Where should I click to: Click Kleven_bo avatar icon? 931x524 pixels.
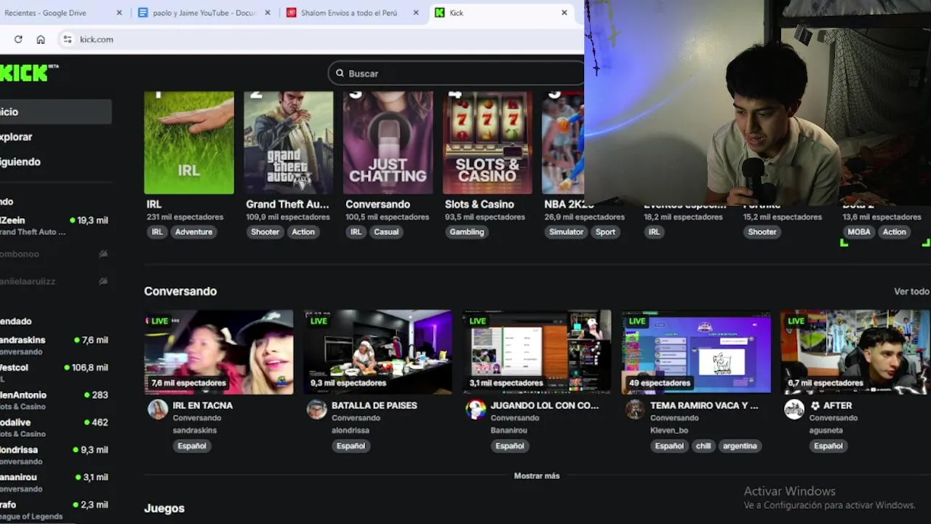pyautogui.click(x=635, y=409)
